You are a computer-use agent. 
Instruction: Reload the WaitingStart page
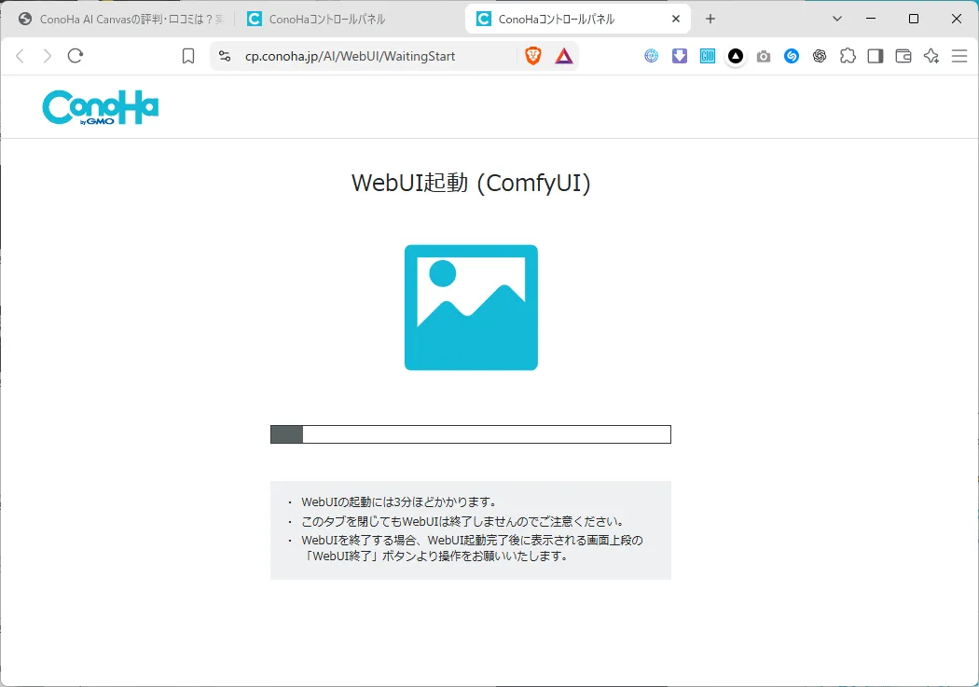click(76, 56)
